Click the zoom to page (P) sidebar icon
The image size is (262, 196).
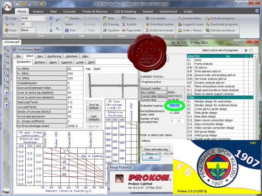tap(7, 61)
